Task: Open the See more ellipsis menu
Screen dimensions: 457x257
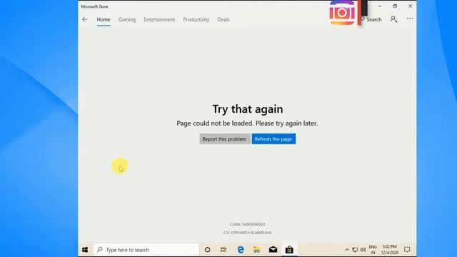Action: [x=410, y=19]
